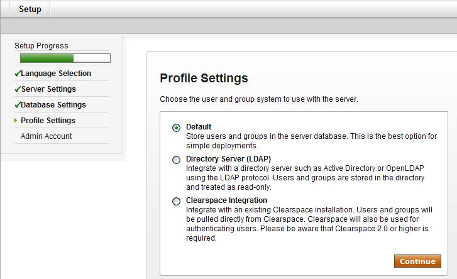Click the Default option label

coord(199,127)
